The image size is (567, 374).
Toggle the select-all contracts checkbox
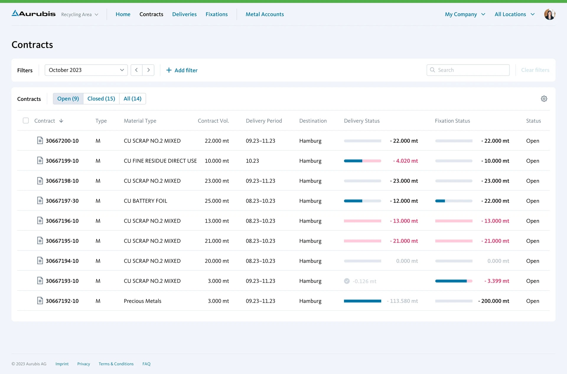point(26,120)
